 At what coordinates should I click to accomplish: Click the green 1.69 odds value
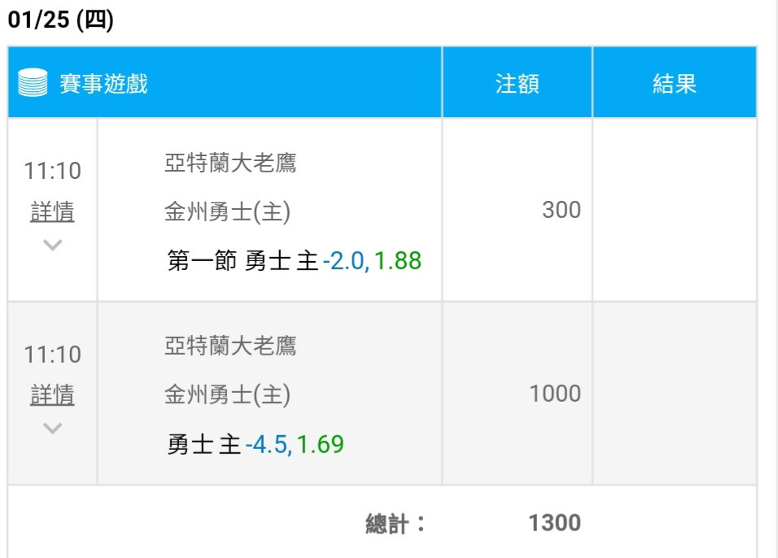(320, 444)
